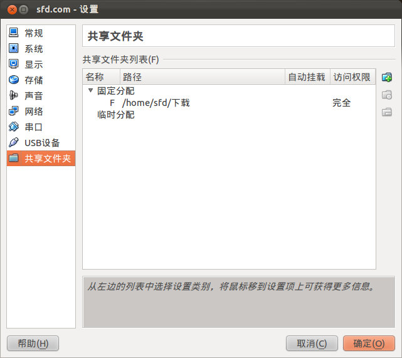Sort by the 路径 column header

point(203,76)
